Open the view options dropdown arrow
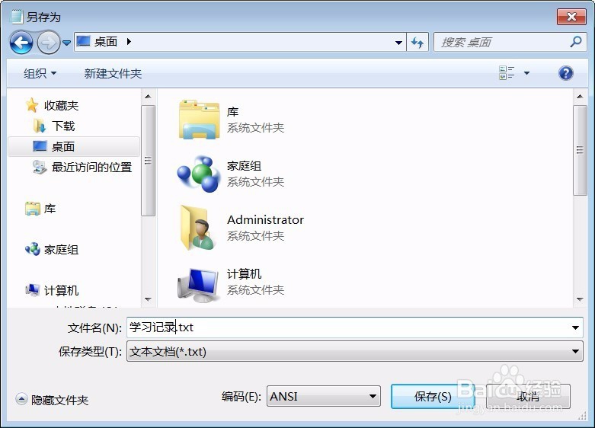The height and width of the screenshot is (428, 595). (526, 73)
